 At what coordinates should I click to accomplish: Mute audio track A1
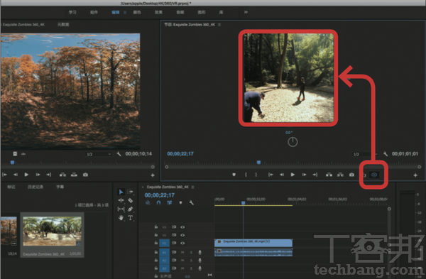pyautogui.click(x=182, y=252)
